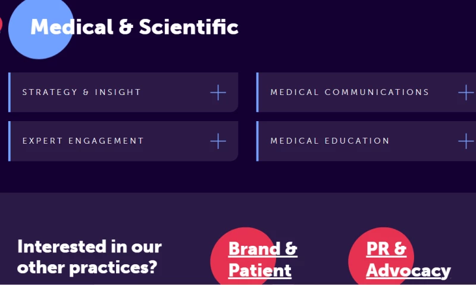Click the blue accent bar on Medical Education

click(258, 141)
